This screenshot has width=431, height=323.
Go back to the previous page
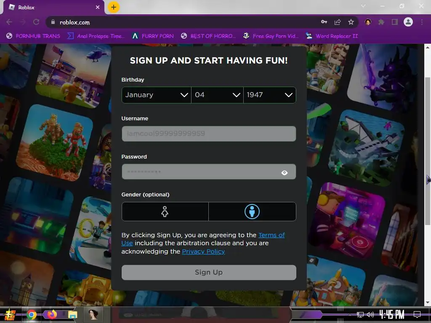point(9,22)
